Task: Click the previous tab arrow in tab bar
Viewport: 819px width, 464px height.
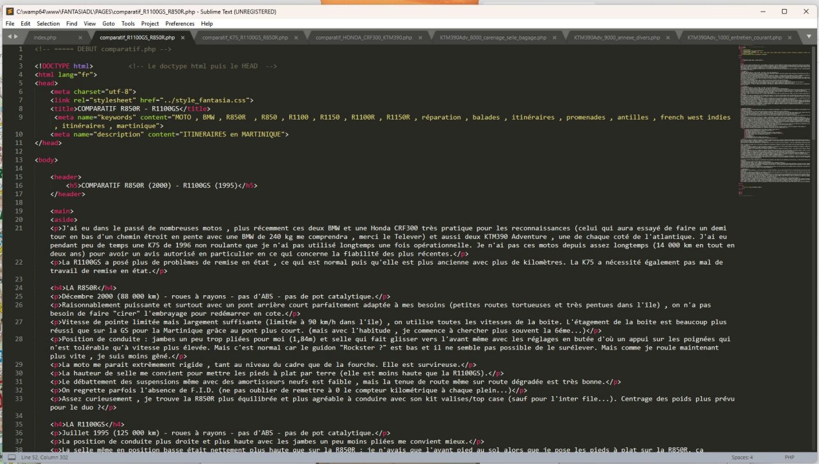Action: pyautogui.click(x=8, y=37)
